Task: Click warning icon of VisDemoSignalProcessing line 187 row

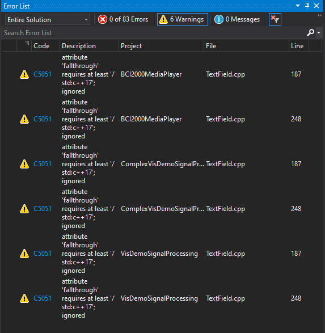Action: click(24, 254)
